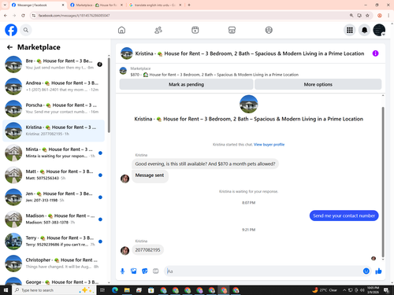Open the Groups icon
The width and height of the screenshot is (394, 295).
(x=269, y=30)
